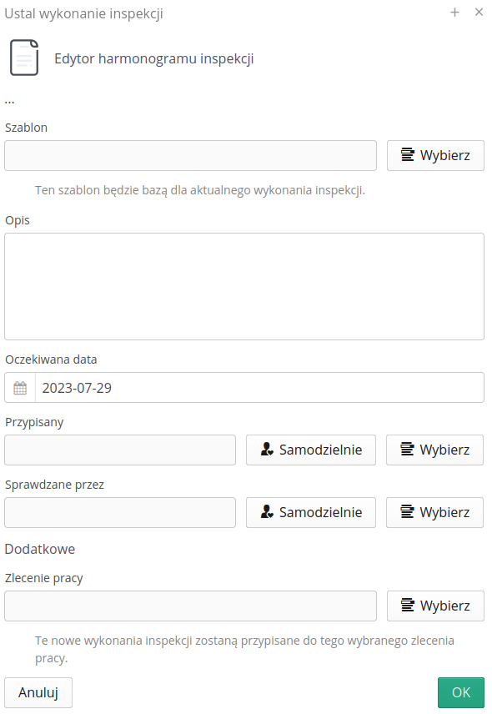Click the calendar icon beside expected date
Image resolution: width=492 pixels, height=714 pixels.
coord(20,388)
